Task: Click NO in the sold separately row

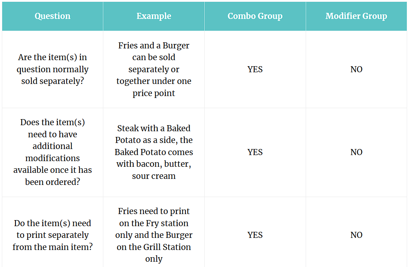Action: pos(356,69)
